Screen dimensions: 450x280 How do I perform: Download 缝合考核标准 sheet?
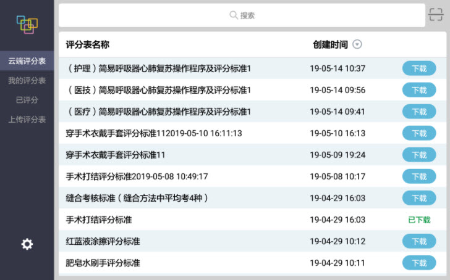419,198
